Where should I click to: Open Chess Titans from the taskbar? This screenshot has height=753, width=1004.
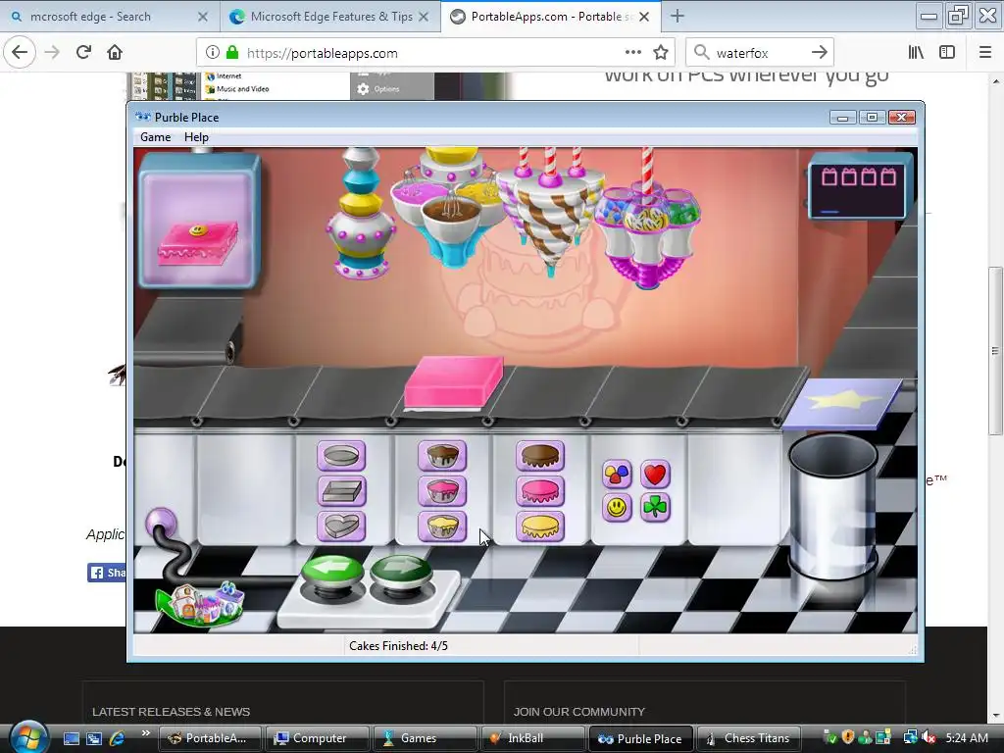pos(748,738)
